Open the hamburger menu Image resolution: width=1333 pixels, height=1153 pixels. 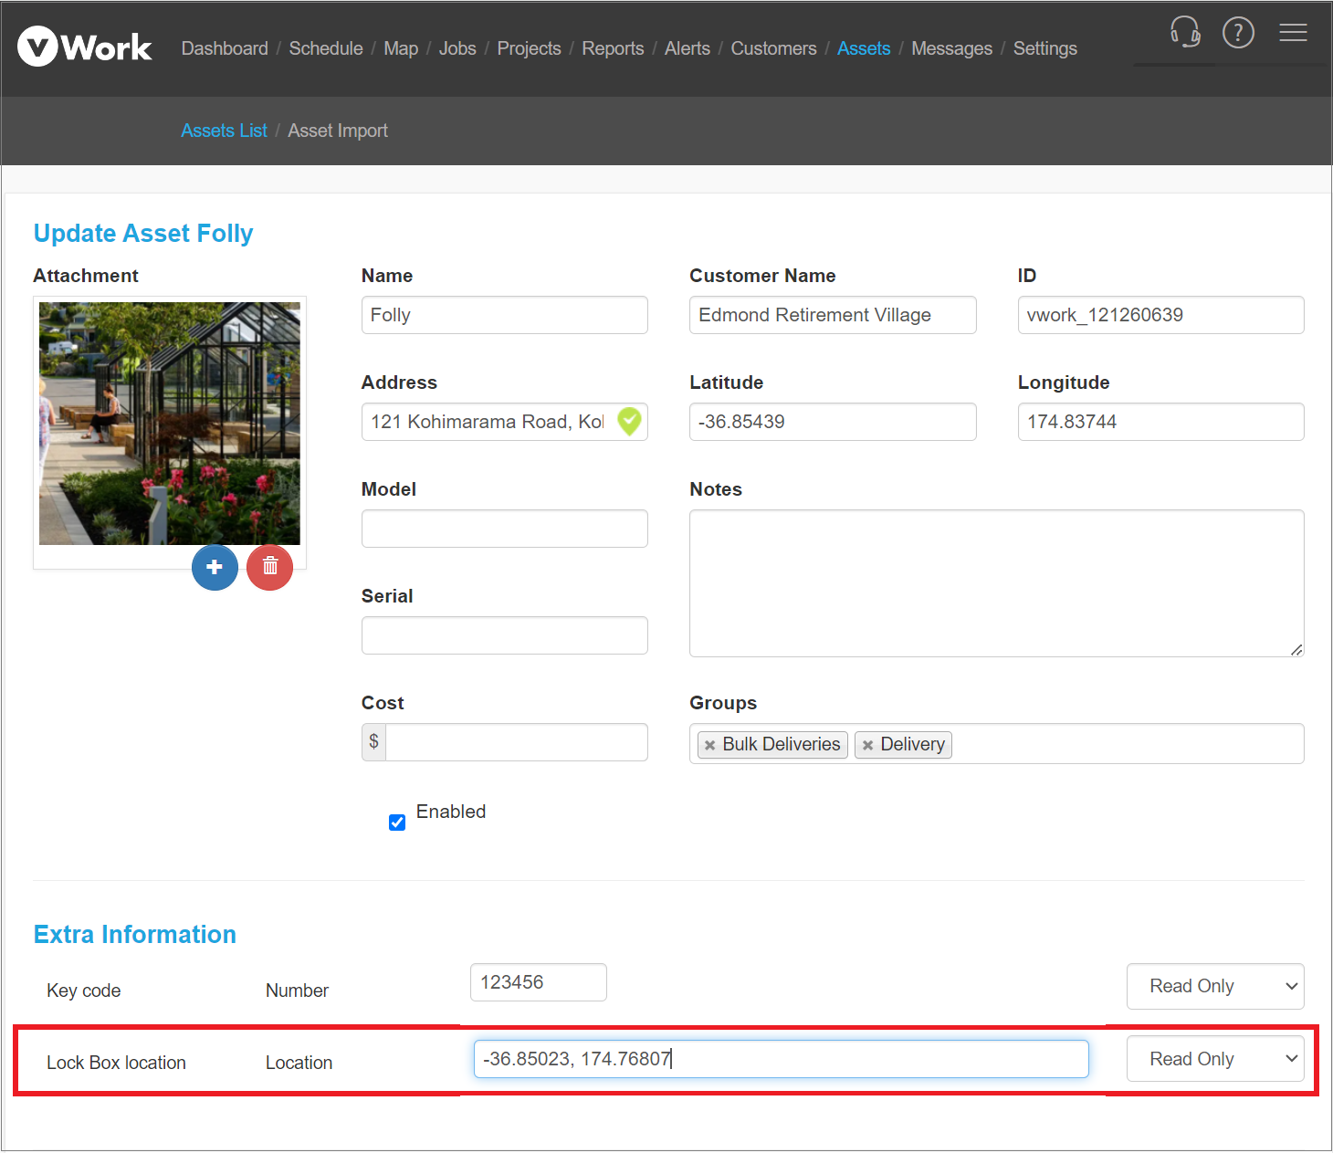pos(1293,33)
